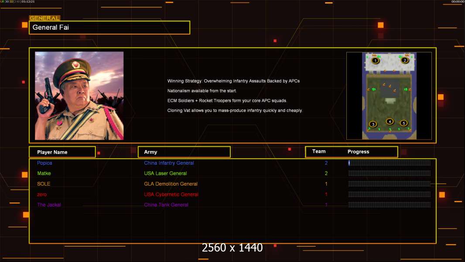465x262 pixels.
Task: Click USA Laser General army entry
Action: 165,173
